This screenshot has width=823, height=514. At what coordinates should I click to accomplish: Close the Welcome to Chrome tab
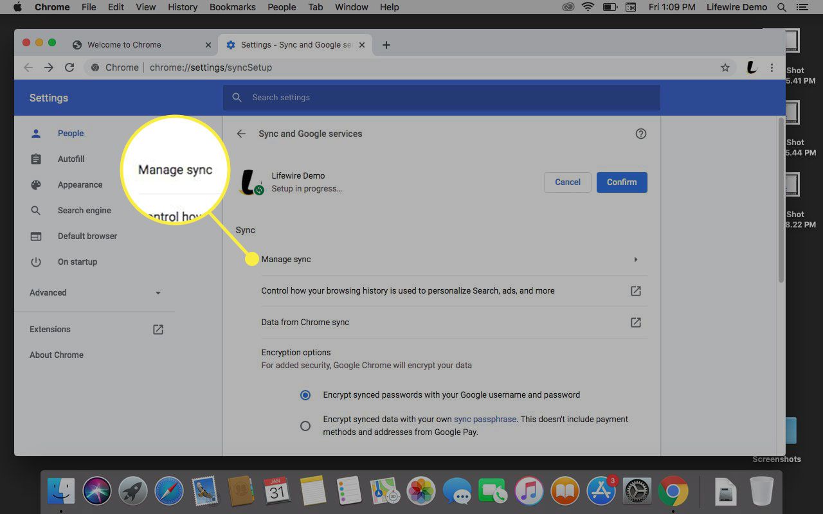click(x=208, y=45)
